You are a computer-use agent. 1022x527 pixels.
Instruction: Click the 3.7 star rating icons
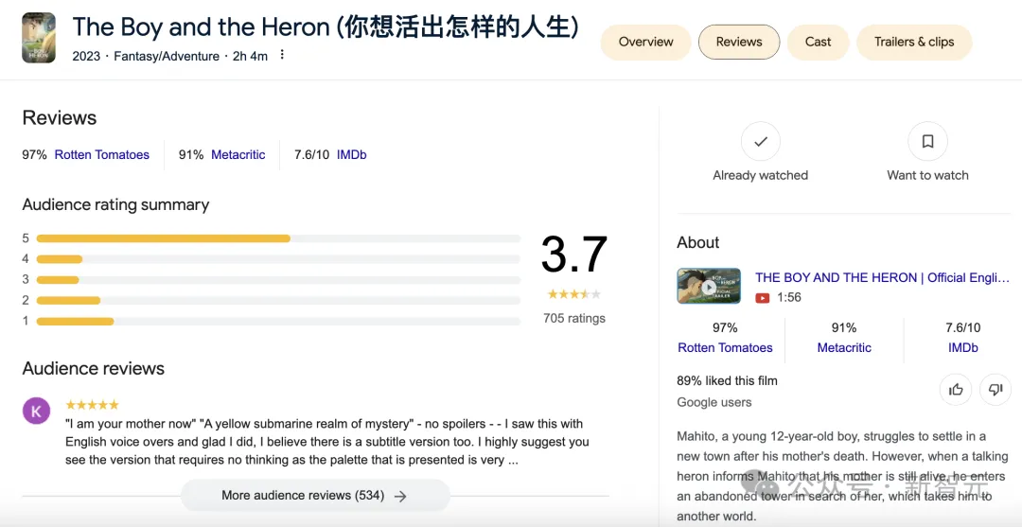point(573,295)
